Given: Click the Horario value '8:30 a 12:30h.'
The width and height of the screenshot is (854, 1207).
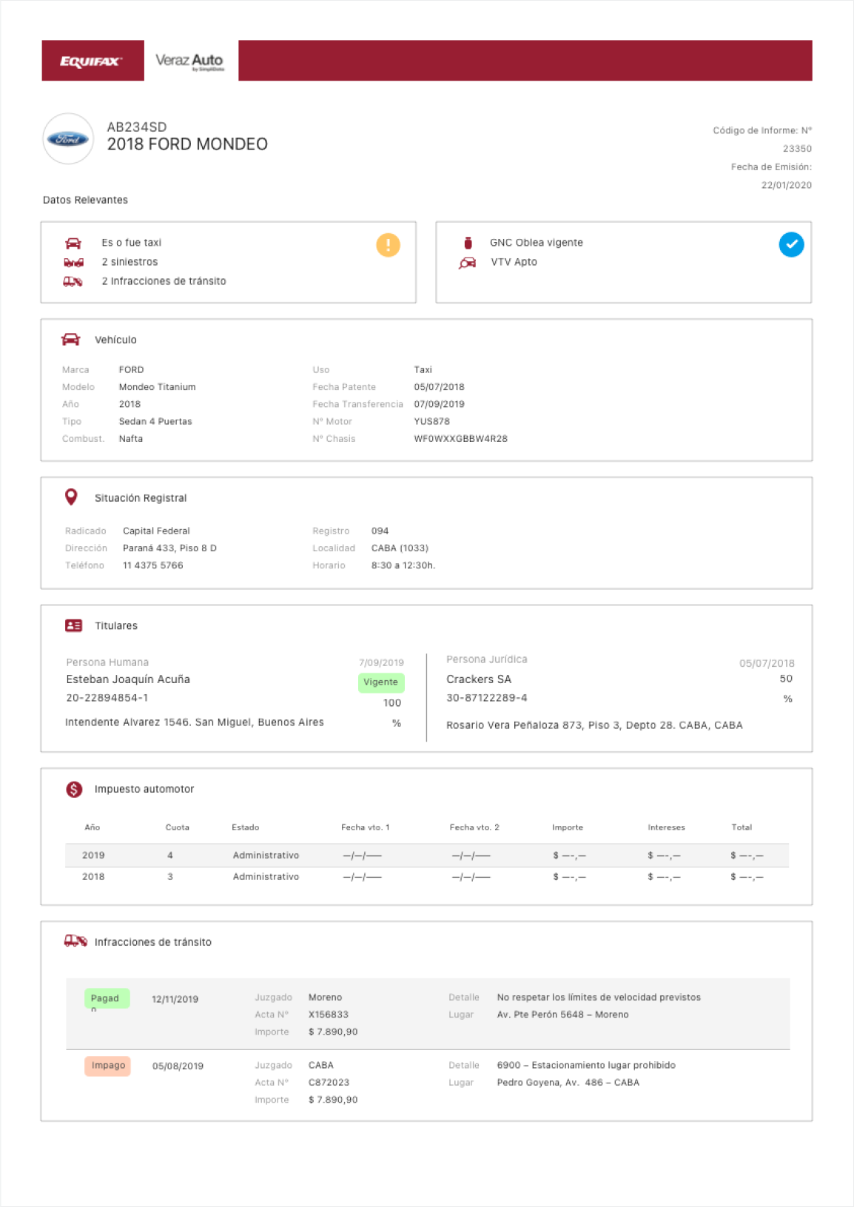Looking at the screenshot, I should pyautogui.click(x=403, y=565).
